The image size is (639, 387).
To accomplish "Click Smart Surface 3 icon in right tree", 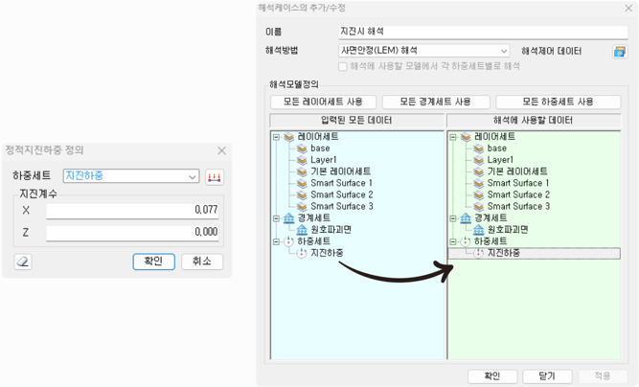I will [478, 207].
